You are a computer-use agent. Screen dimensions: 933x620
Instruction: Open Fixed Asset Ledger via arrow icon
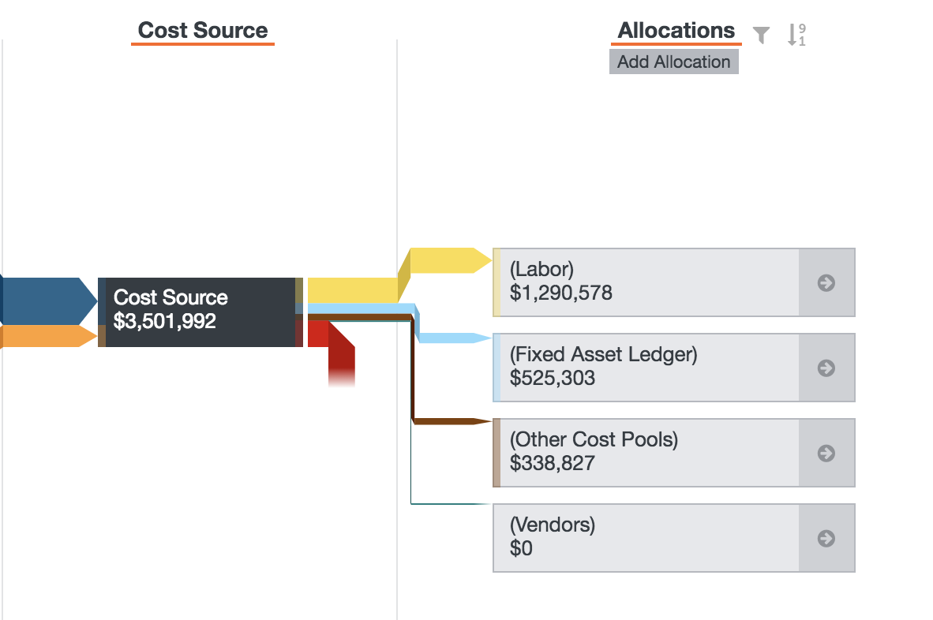(x=826, y=368)
